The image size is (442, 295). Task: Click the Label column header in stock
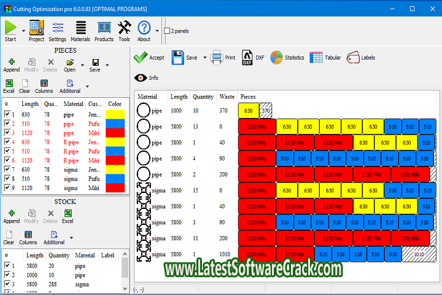coord(107,256)
